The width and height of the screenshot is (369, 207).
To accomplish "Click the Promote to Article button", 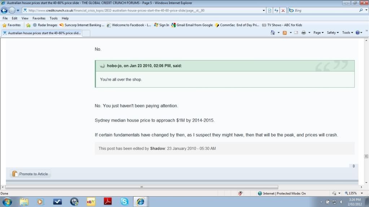I will point(30,174).
